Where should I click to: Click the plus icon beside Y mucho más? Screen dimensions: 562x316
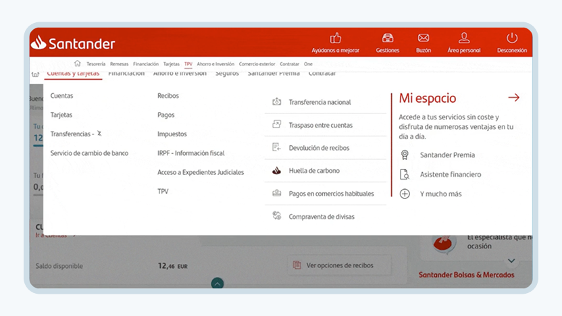[x=405, y=194]
